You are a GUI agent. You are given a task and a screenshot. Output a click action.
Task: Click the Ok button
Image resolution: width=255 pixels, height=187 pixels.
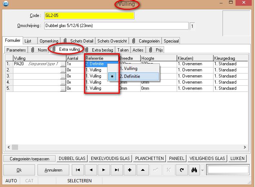(x=19, y=170)
